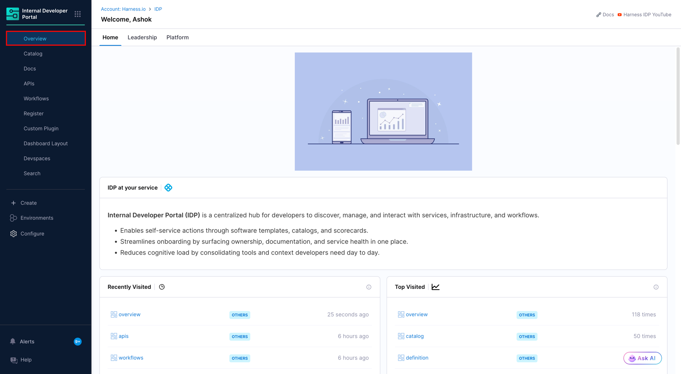Click the 9+ alerts badge
The height and width of the screenshot is (374, 681).
[x=78, y=342]
